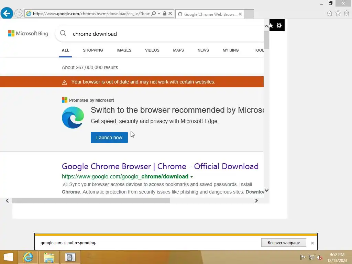Open the MY BING tab

pos(231,50)
